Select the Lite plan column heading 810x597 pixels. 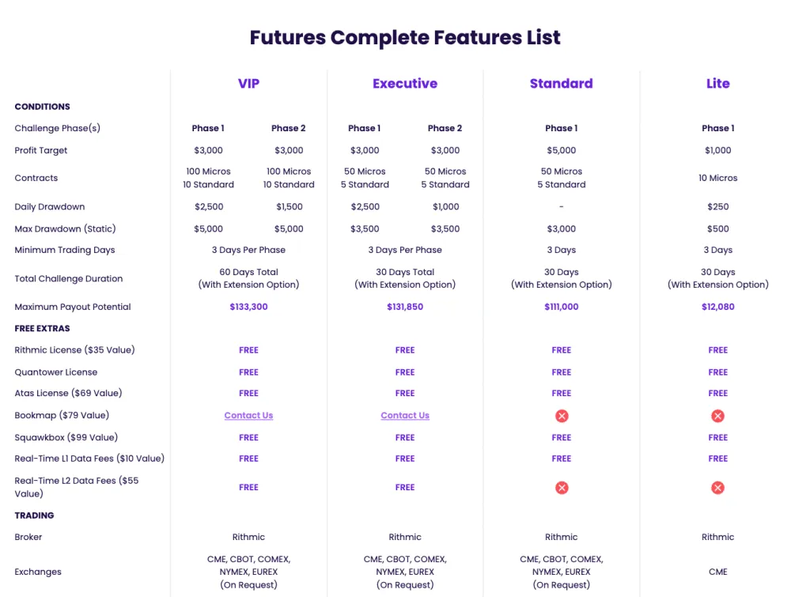[x=717, y=84]
